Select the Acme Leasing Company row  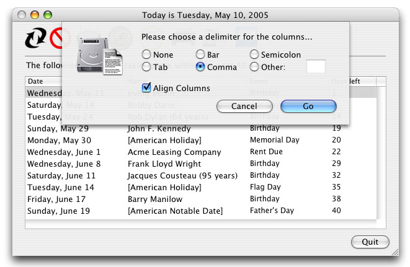coord(166,152)
